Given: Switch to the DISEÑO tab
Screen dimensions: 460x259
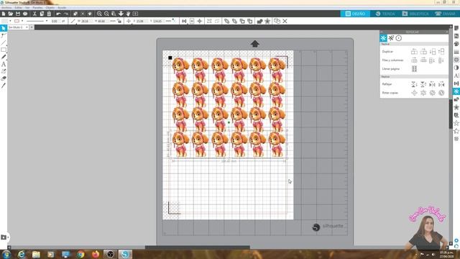Looking at the screenshot, I should click(355, 14).
